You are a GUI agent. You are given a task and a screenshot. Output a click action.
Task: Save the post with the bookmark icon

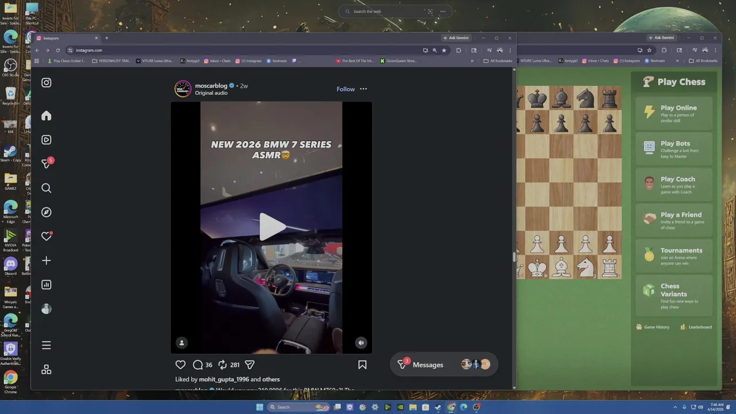(362, 365)
